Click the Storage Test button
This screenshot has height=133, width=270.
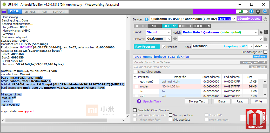coord(197,101)
